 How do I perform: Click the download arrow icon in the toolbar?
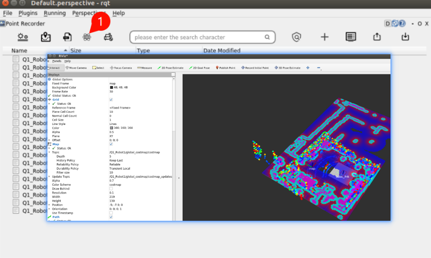(405, 37)
